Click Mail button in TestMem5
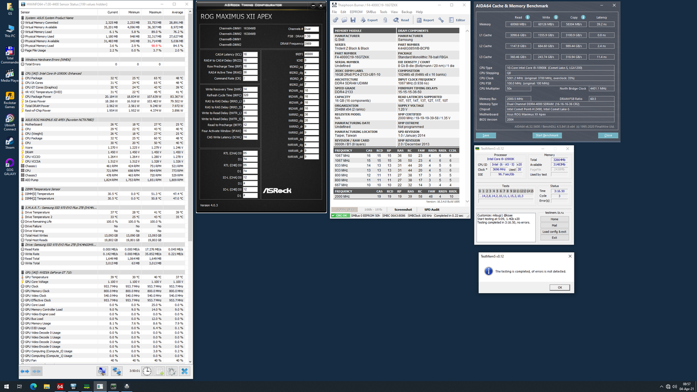Viewport: 697px width, 392px height. point(554,225)
